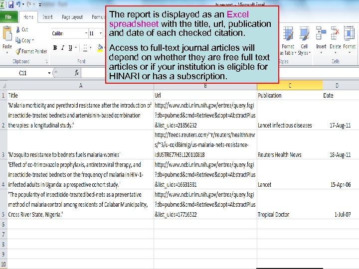Open the Underline style dropdown arrow

[x=76, y=48]
